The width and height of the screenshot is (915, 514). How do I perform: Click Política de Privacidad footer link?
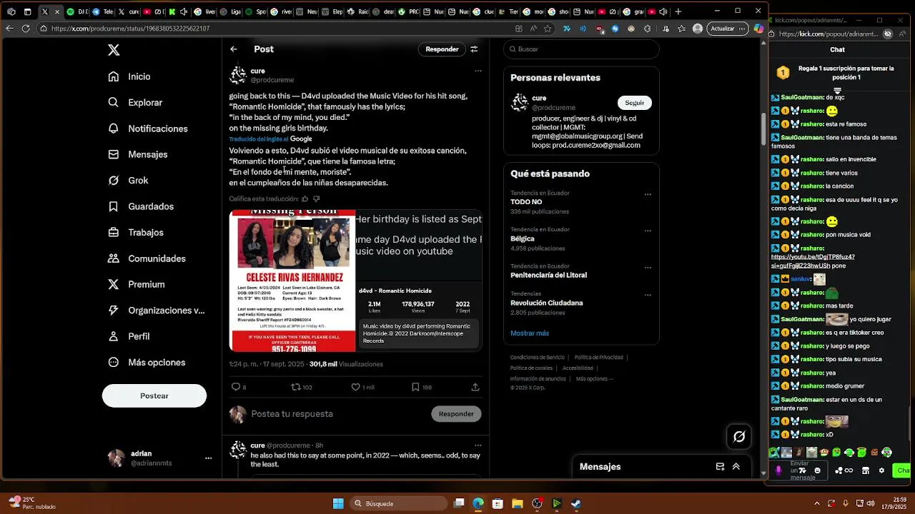599,358
